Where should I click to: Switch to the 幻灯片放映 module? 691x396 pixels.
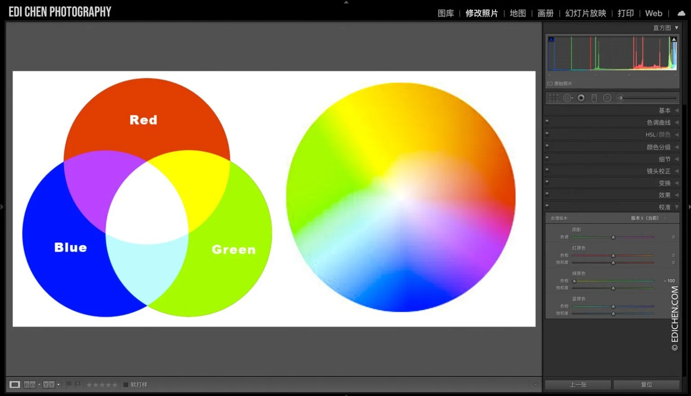pyautogui.click(x=586, y=13)
